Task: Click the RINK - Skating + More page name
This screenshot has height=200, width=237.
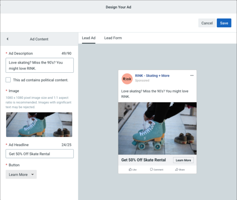Action: coord(152,75)
